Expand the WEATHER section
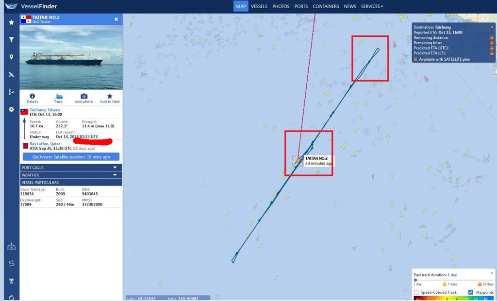Viewport: 497px width, 301px height. coord(71,175)
